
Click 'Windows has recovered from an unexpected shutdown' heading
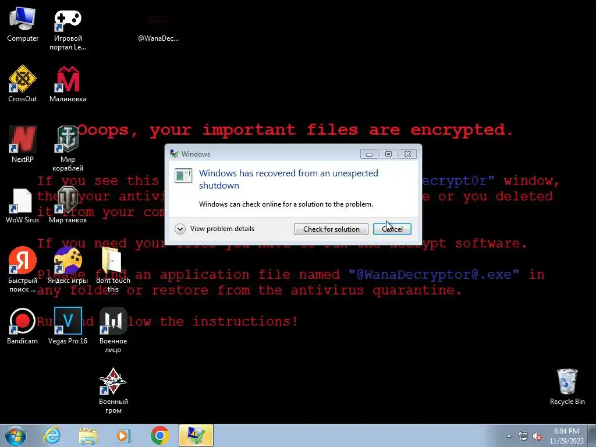(x=289, y=179)
